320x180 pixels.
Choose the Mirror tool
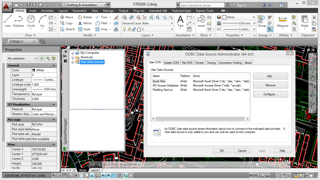85,23
